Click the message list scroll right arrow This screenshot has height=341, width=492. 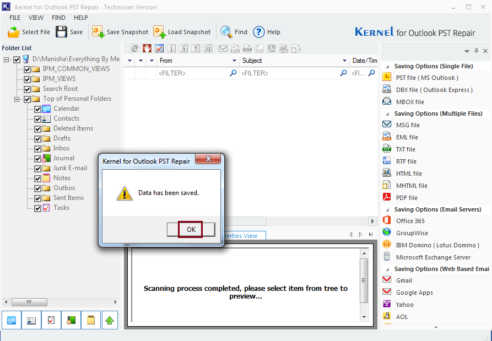373,221
